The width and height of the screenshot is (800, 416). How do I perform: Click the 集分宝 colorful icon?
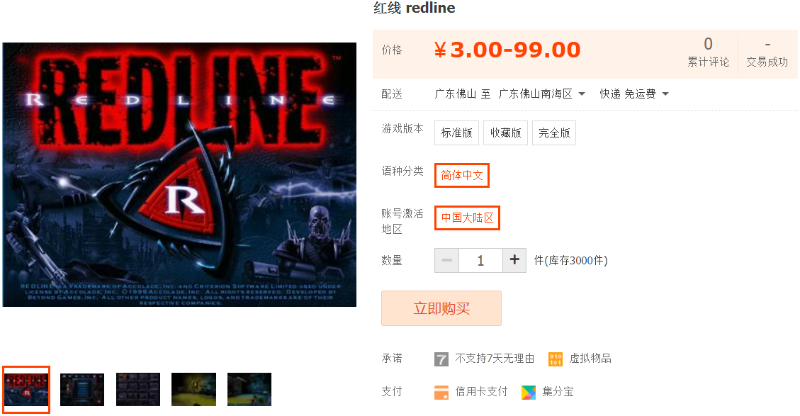coord(529,393)
